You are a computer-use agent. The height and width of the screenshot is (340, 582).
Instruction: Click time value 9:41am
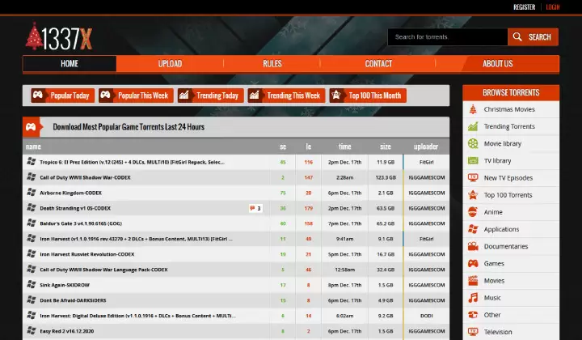tap(345, 239)
